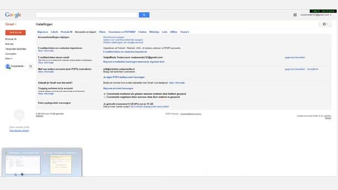Select Conversatie ongelezen laten radio option
This screenshot has height=190, width=338.
coord(105,97)
